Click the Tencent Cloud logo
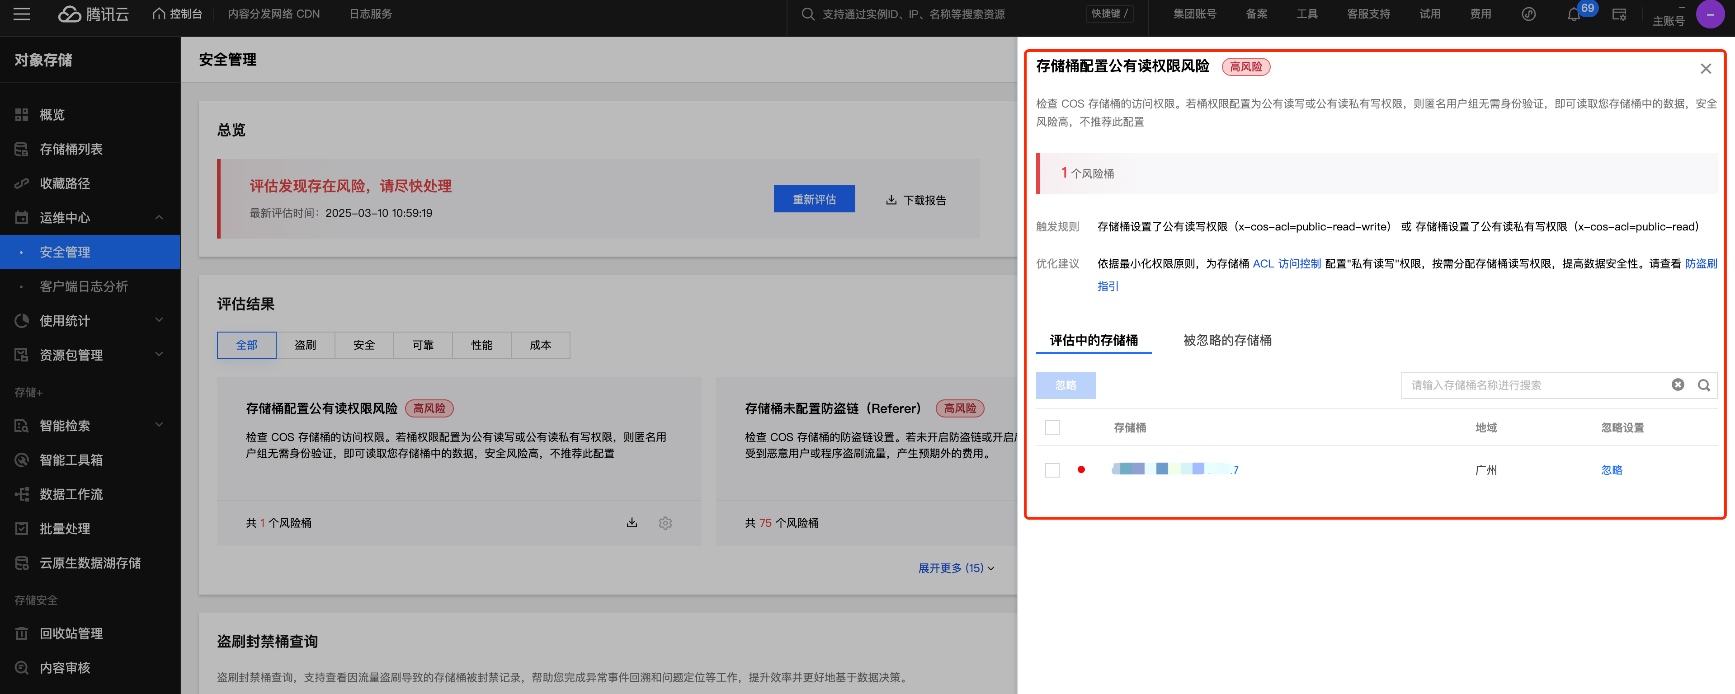 pos(93,14)
